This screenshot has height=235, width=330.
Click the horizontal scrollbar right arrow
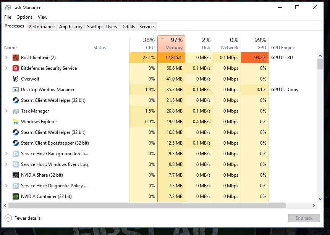[314, 205]
